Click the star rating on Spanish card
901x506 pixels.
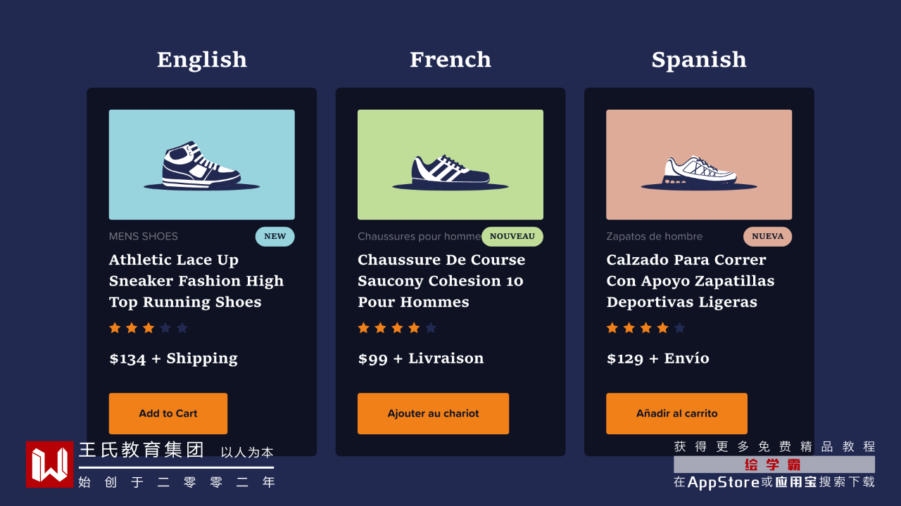coord(645,328)
